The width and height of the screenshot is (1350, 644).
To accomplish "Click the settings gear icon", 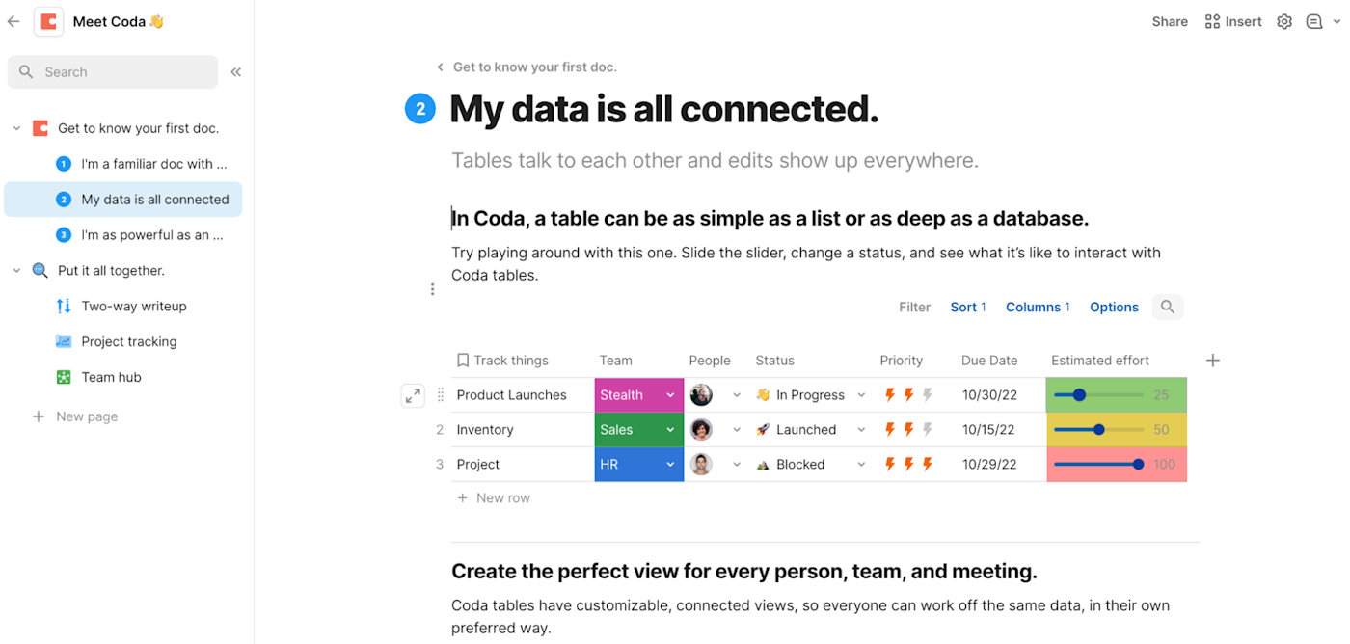I will click(1284, 21).
